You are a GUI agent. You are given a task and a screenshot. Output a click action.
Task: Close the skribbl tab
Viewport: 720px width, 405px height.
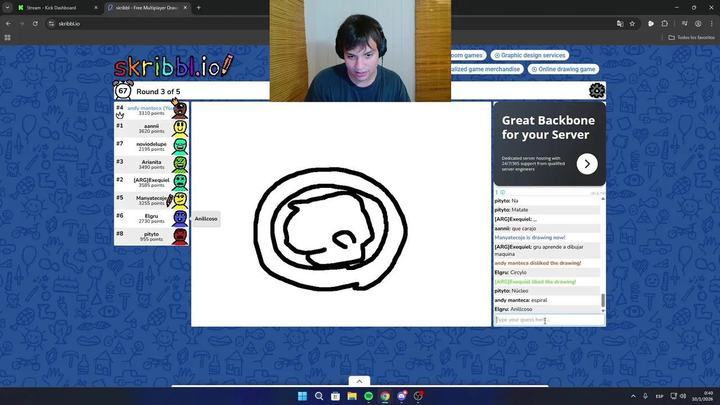tap(185, 8)
